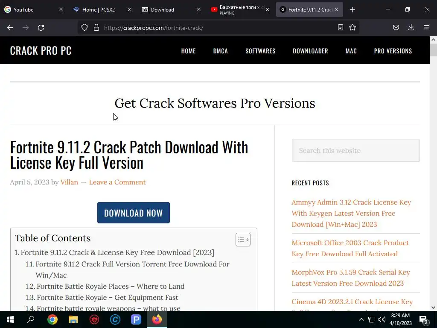Click the CRACK PRO PC site title
The width and height of the screenshot is (437, 328).
click(41, 50)
